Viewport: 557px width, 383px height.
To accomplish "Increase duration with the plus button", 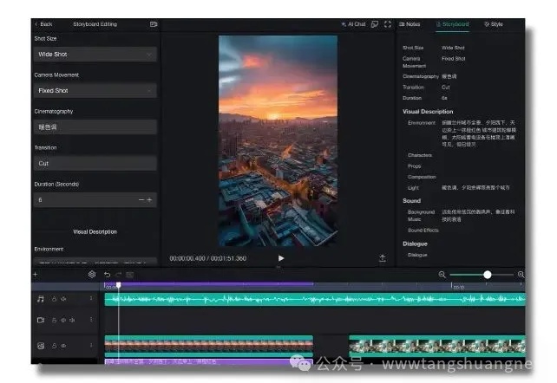I will coord(149,200).
